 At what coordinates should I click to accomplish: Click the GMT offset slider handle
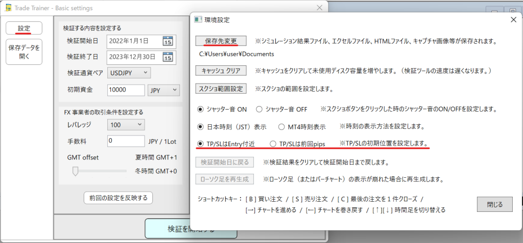76,171
